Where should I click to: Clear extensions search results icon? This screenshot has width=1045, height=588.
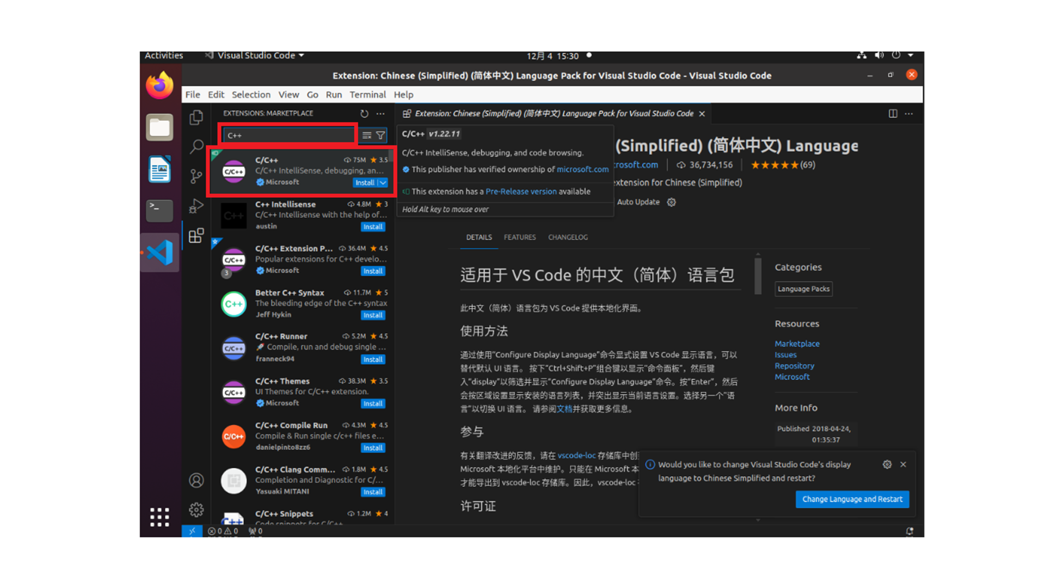(x=367, y=135)
